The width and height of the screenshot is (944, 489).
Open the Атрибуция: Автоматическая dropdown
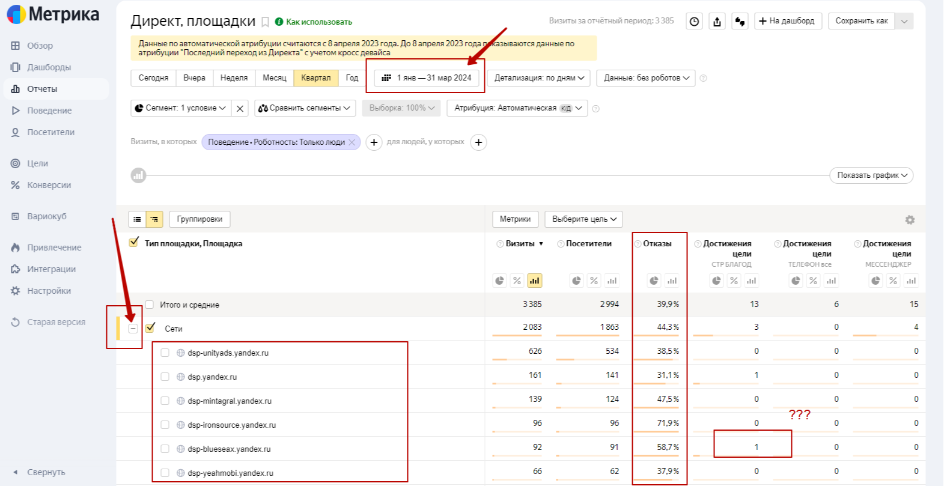(x=517, y=108)
